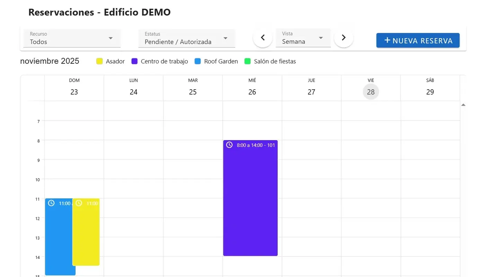The width and height of the screenshot is (485, 277).
Task: Click clock icon on purple 8:00 reservation
Action: 229,145
